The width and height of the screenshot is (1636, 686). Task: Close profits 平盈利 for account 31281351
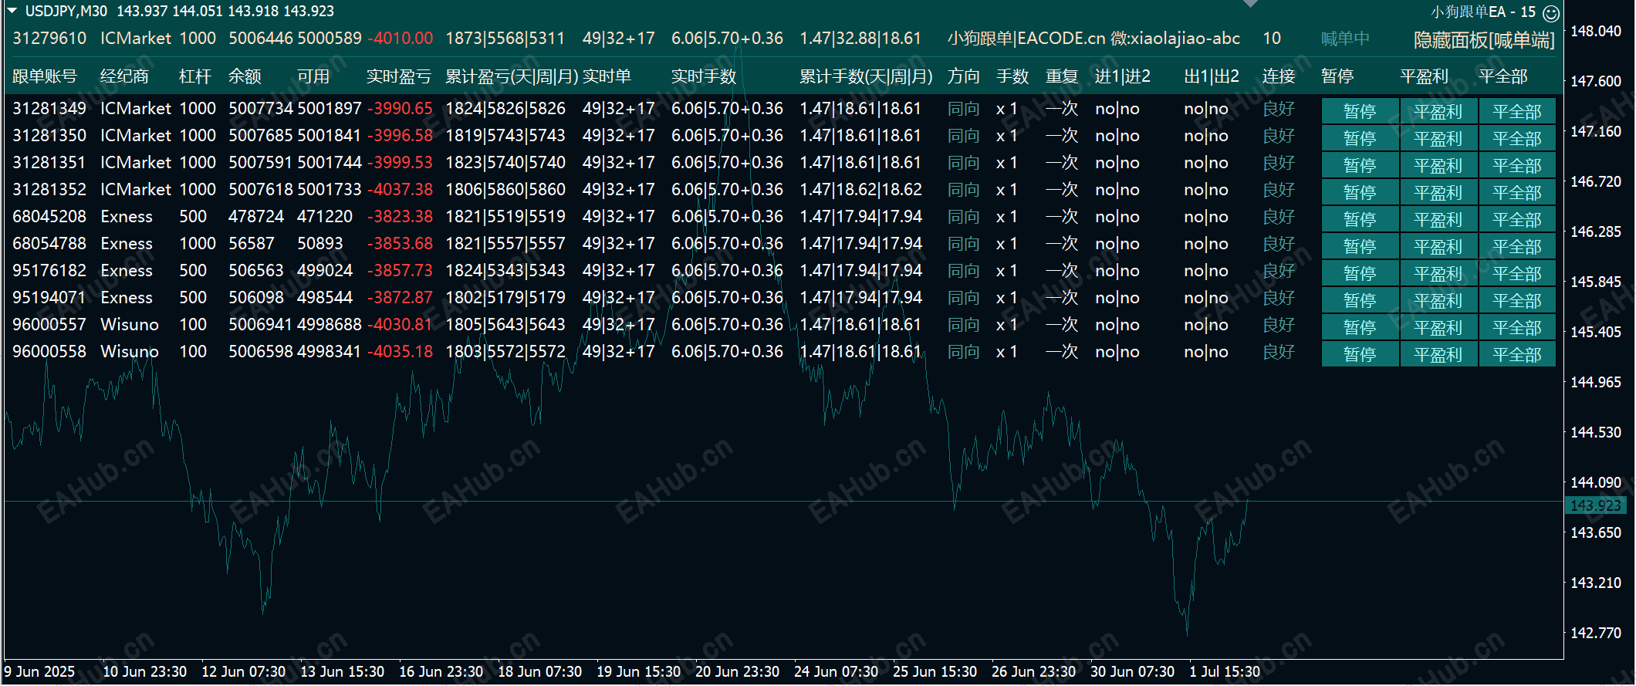(x=1438, y=165)
